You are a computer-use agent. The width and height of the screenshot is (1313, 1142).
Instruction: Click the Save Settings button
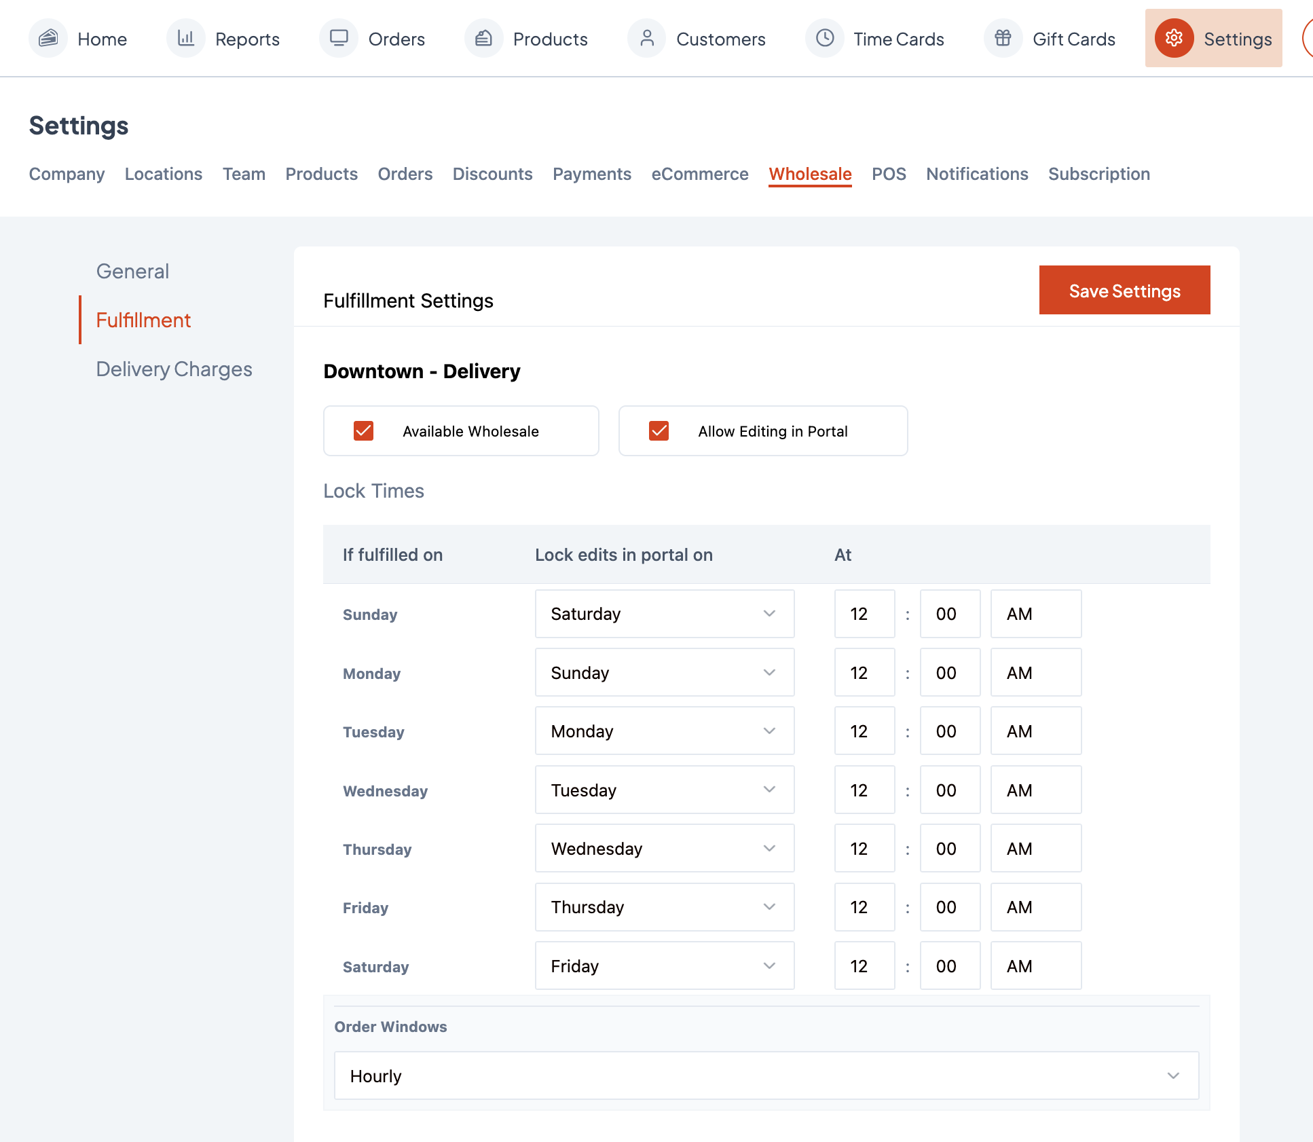(x=1124, y=291)
